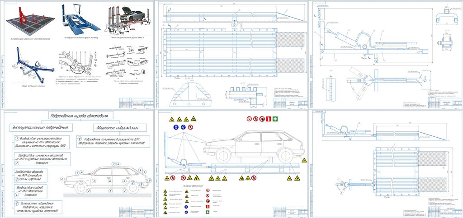Click the red prohibition sign beside the blue signs
The width and height of the screenshot is (463, 218).
tap(191, 127)
